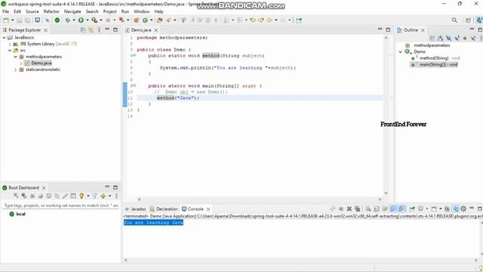The width and height of the screenshot is (483, 272).
Task: Click the Console Scroll Lock icon
Action: 377,209
